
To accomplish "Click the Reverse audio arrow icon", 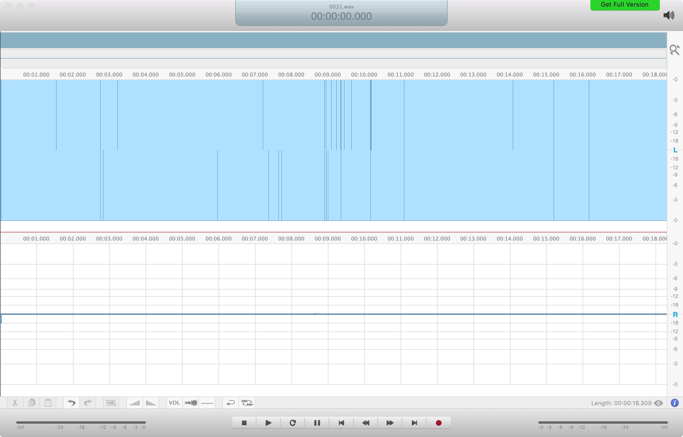I will click(x=231, y=403).
